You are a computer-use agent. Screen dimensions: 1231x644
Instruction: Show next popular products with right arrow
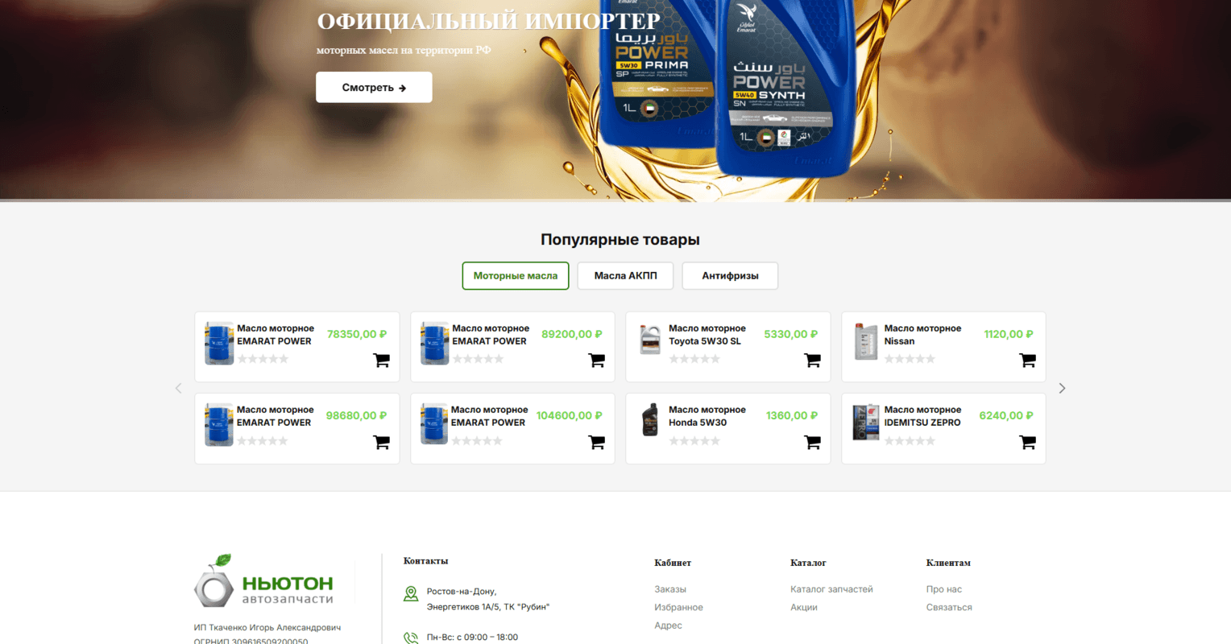pos(1062,388)
